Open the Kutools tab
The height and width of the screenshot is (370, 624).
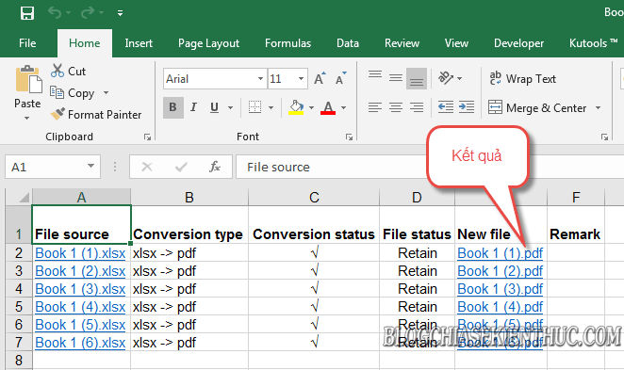click(593, 43)
